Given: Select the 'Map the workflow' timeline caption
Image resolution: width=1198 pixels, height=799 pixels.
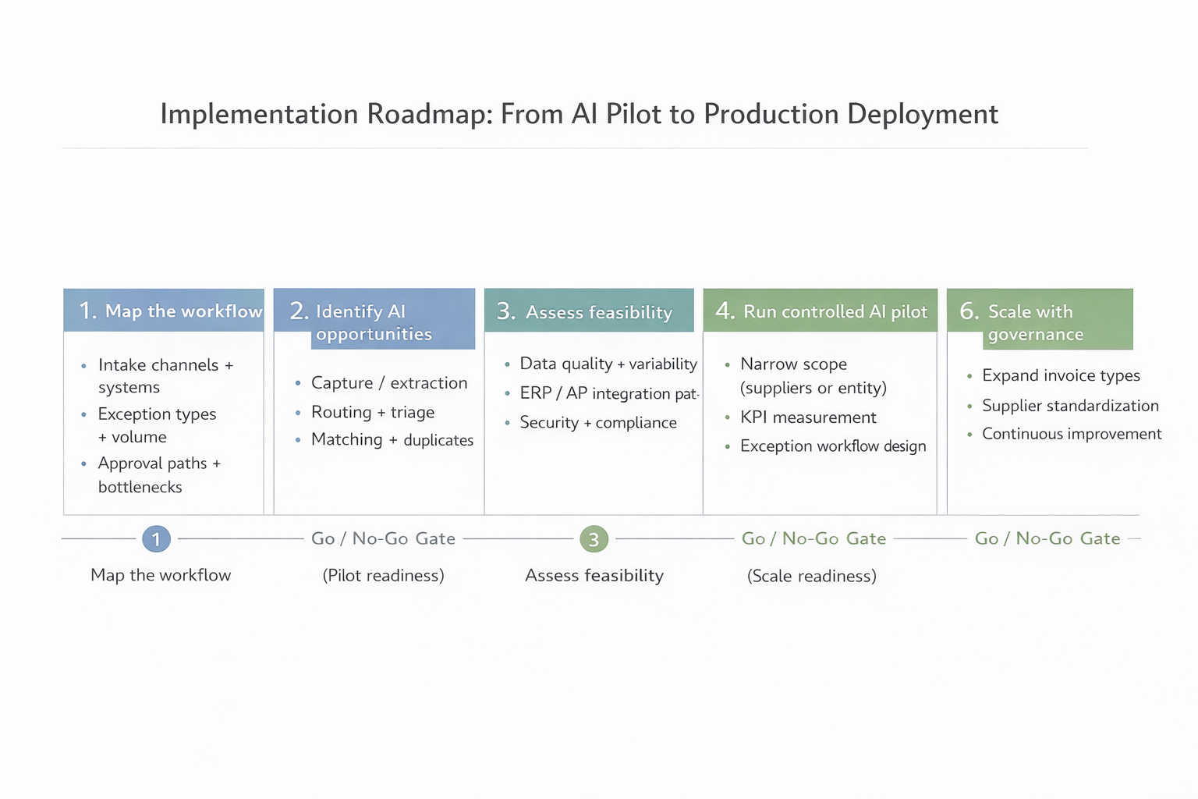Looking at the screenshot, I should click(160, 575).
